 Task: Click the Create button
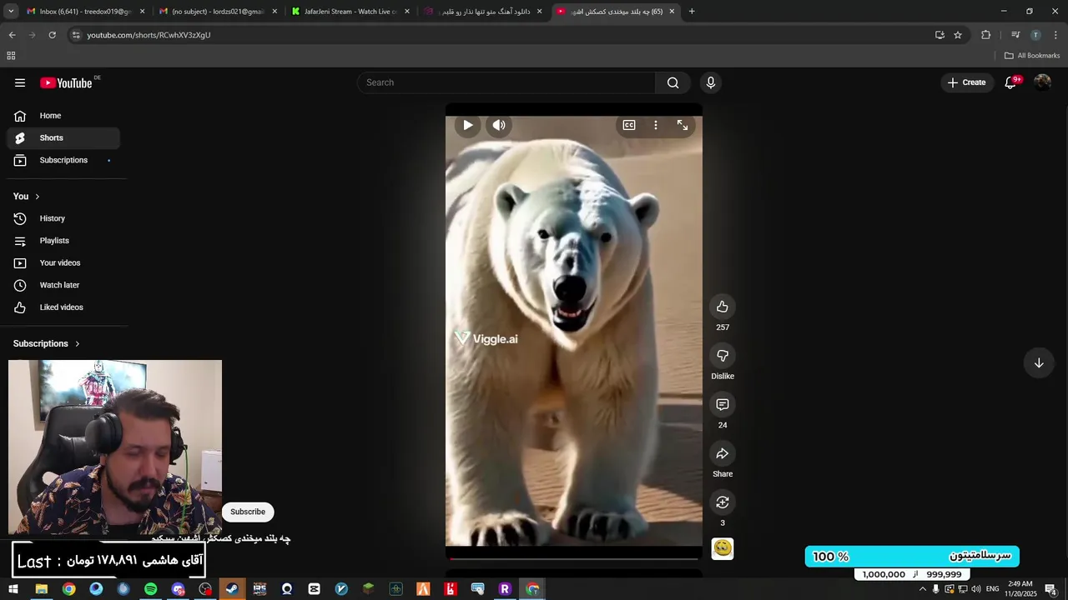pos(967,82)
